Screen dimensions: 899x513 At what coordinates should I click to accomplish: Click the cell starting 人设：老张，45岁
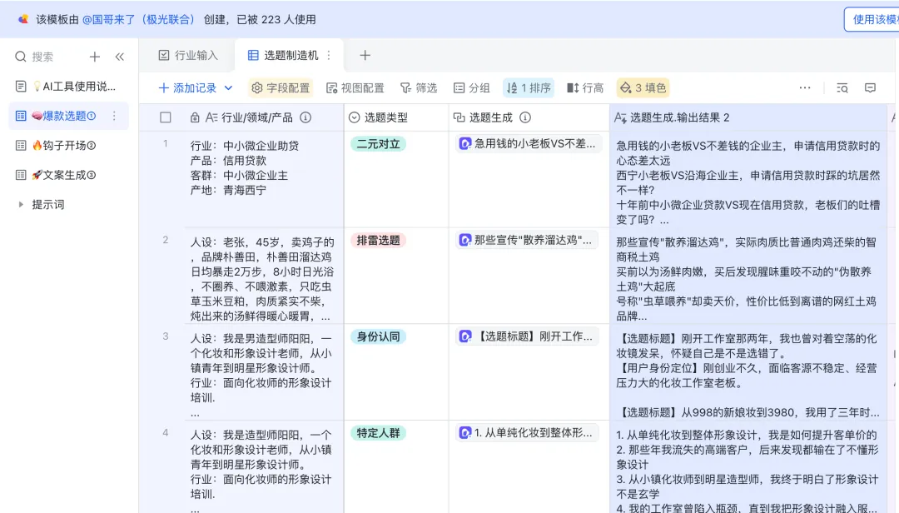(x=264, y=276)
